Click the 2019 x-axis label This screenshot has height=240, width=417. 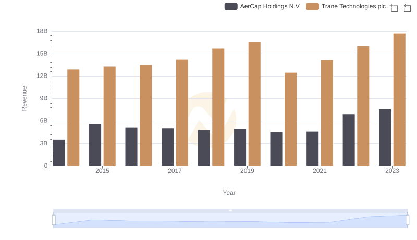247,171
